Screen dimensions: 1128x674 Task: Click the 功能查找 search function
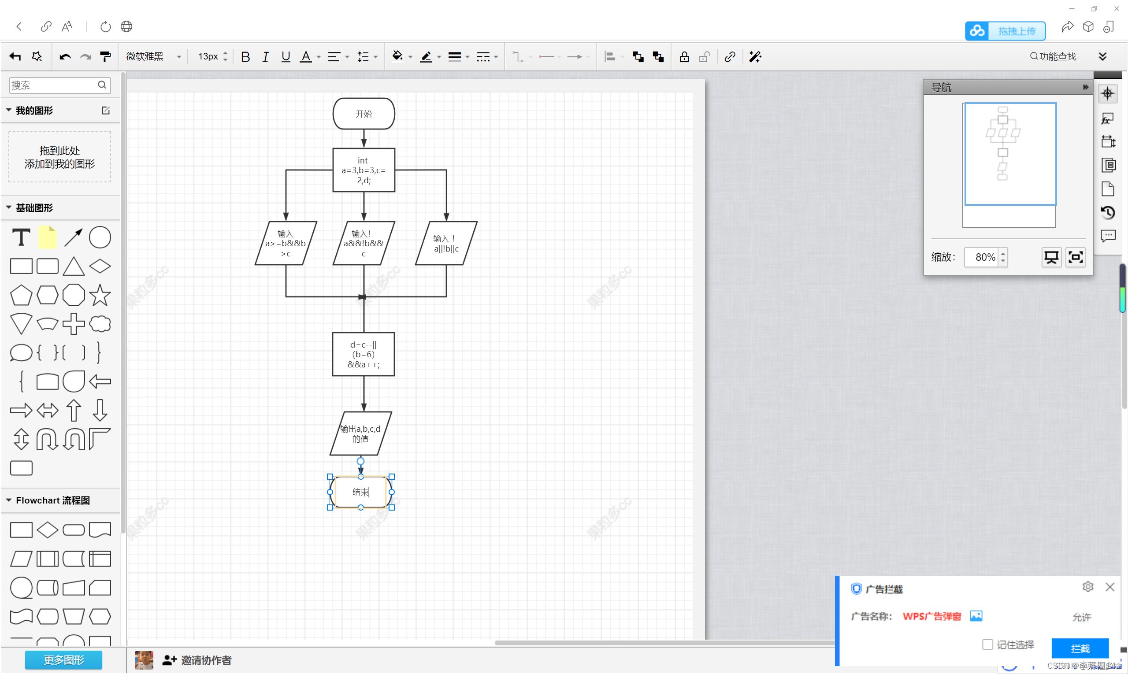point(1053,56)
